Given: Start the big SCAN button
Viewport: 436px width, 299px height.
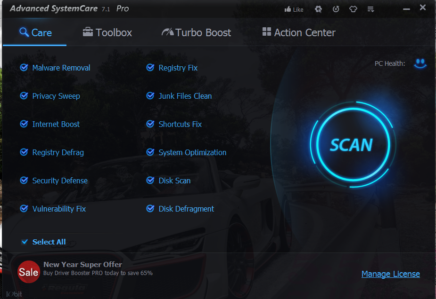Looking at the screenshot, I should [x=353, y=144].
